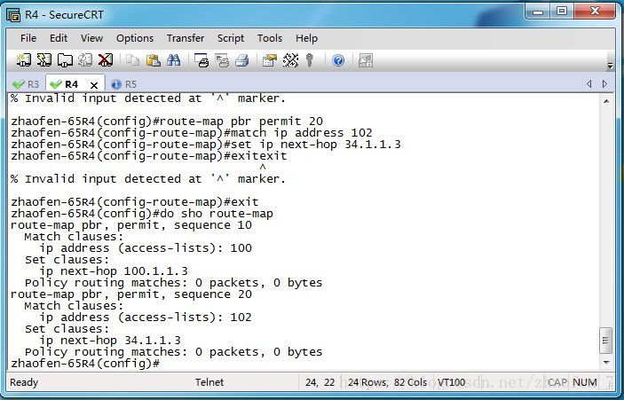Open the Script menu
Viewport: 624px width, 400px height.
point(231,38)
